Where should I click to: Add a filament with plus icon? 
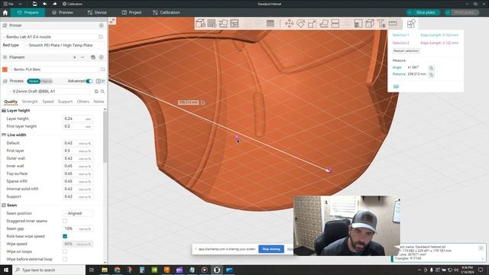75,57
